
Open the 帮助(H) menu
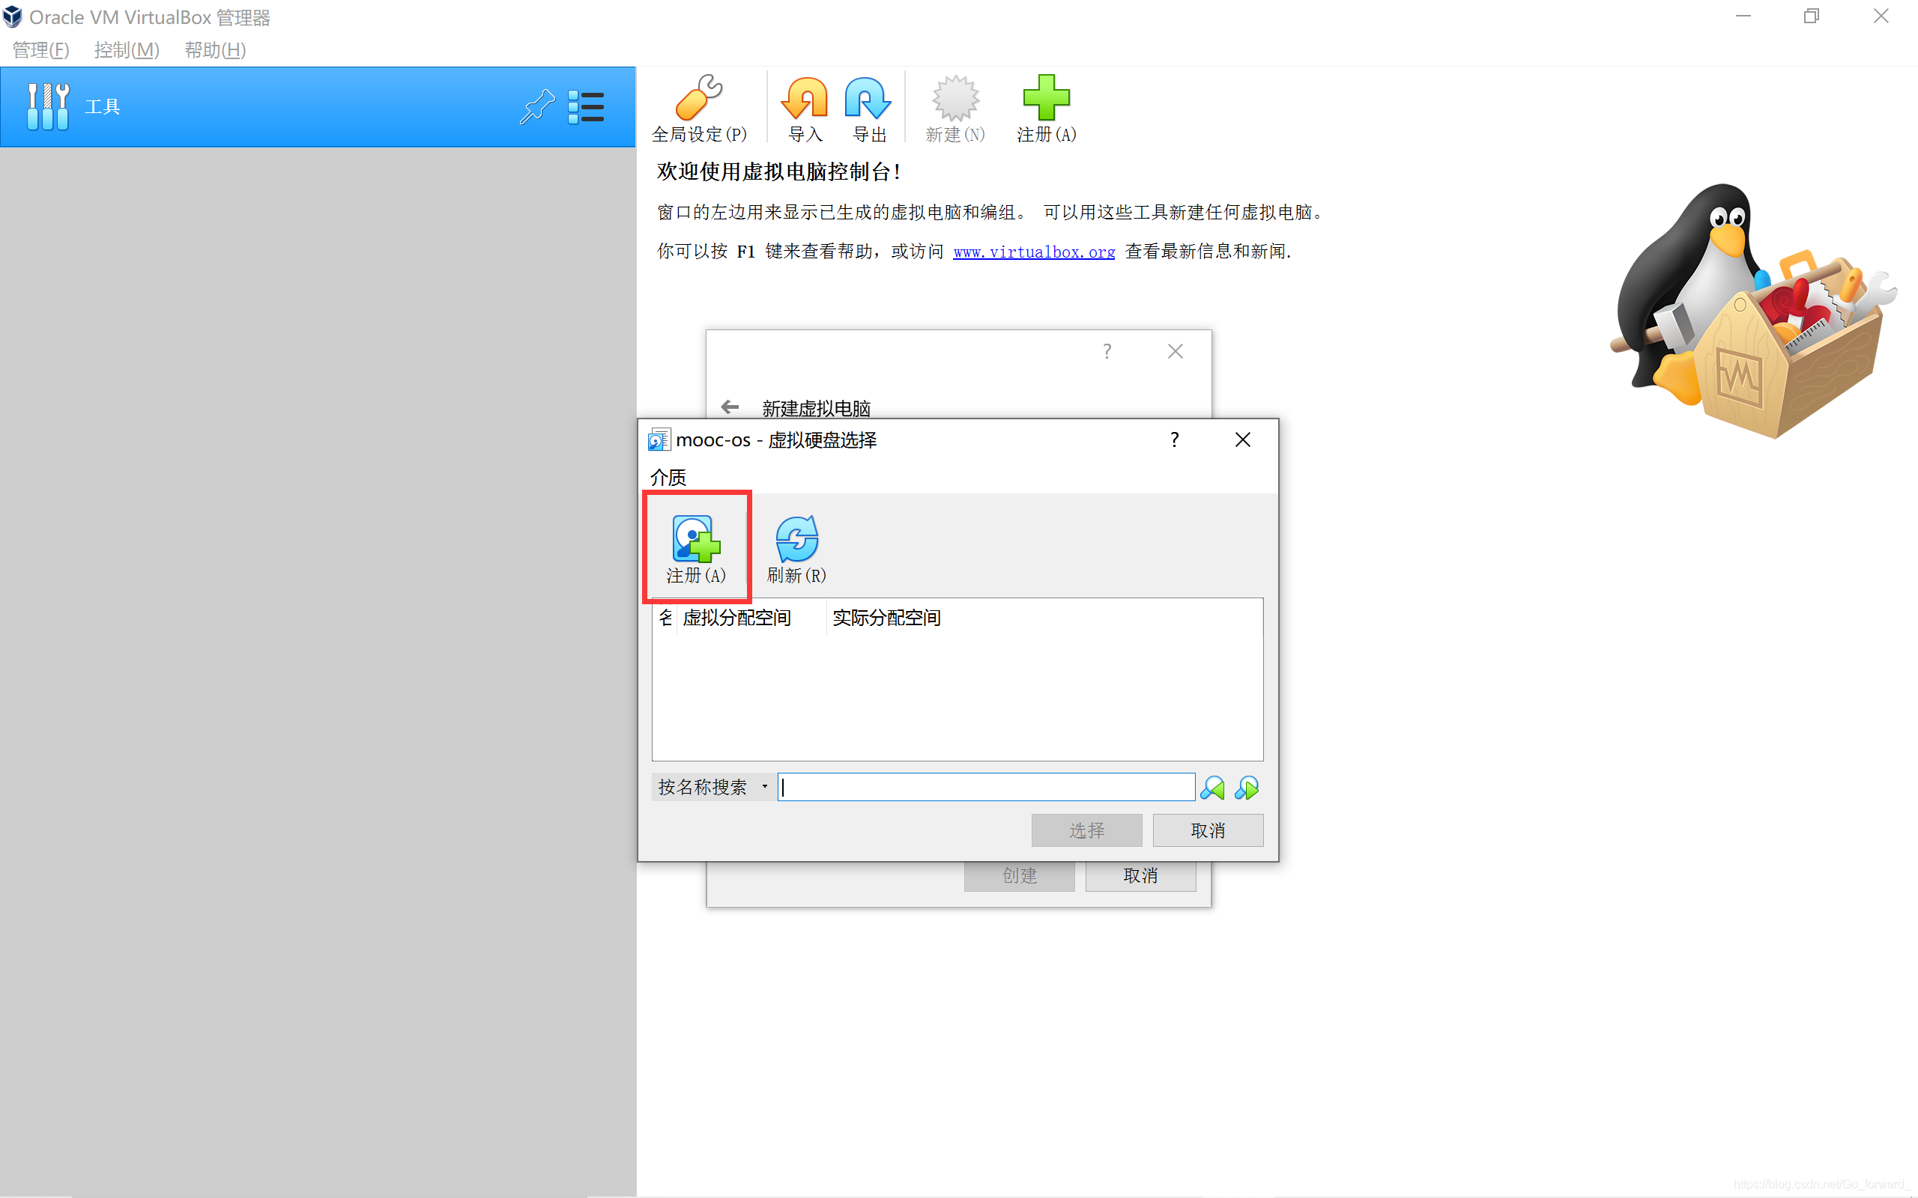click(x=215, y=50)
